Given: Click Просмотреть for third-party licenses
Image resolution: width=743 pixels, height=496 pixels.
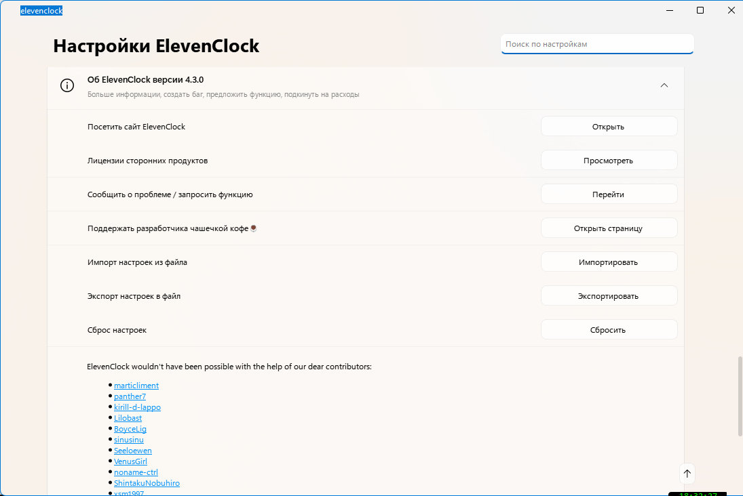Looking at the screenshot, I should 609,161.
